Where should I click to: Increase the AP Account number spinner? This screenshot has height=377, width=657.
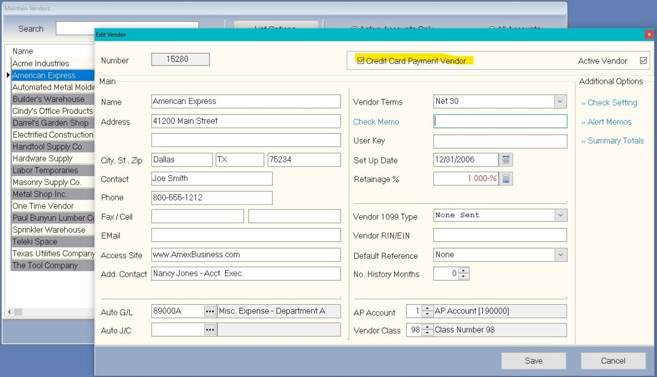428,308
